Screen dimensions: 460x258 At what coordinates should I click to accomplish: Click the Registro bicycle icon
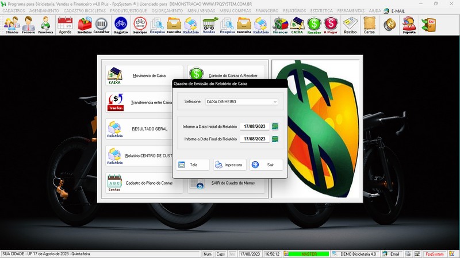click(x=121, y=25)
